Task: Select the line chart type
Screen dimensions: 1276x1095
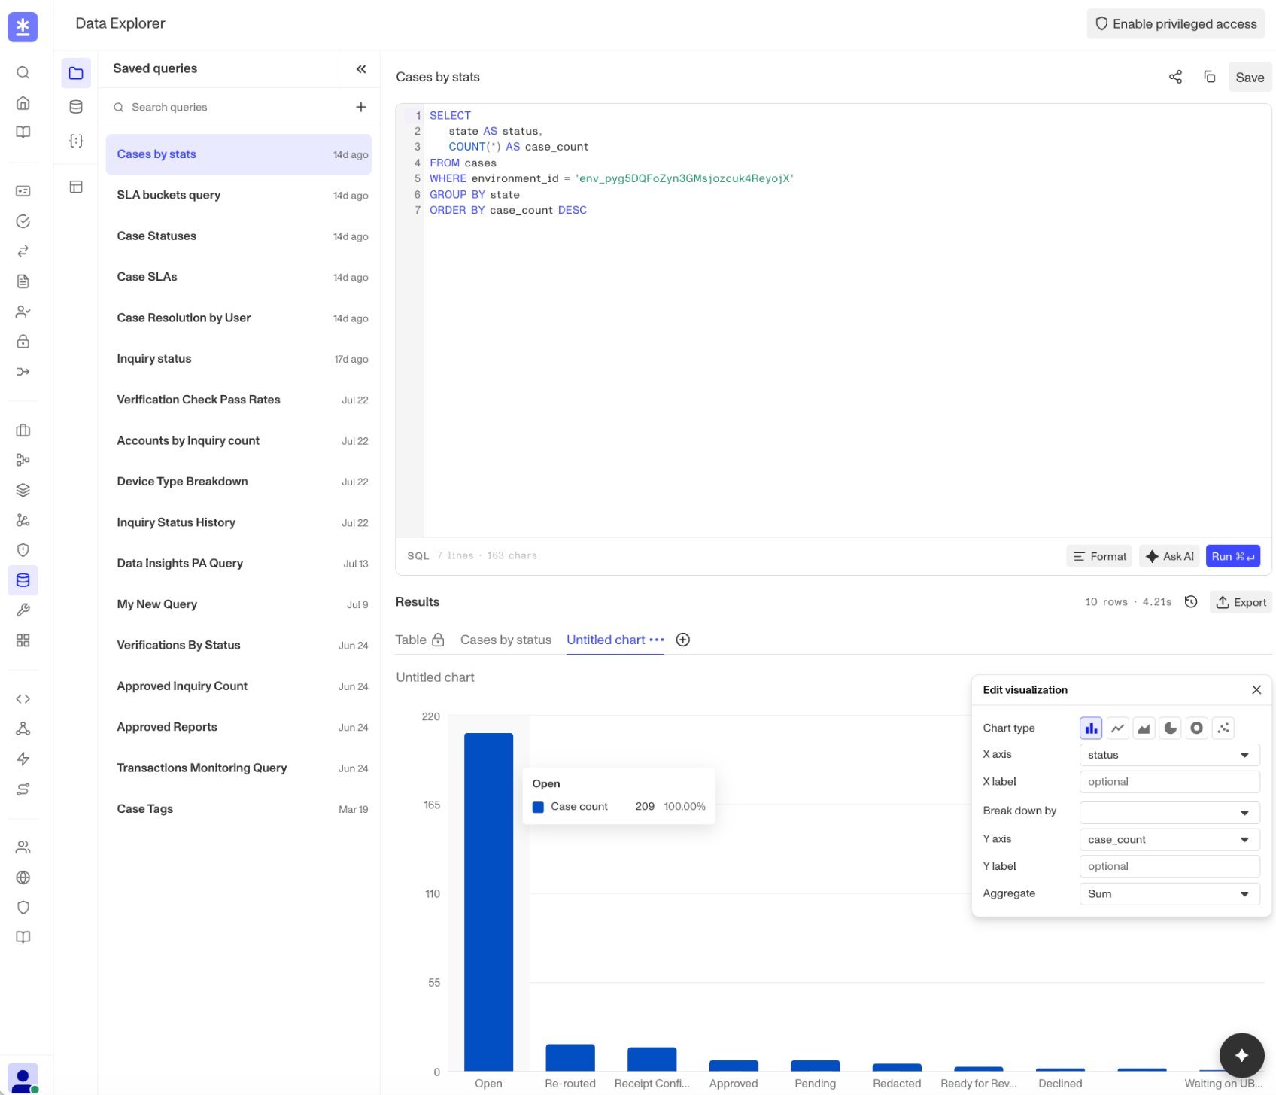Action: click(1118, 728)
